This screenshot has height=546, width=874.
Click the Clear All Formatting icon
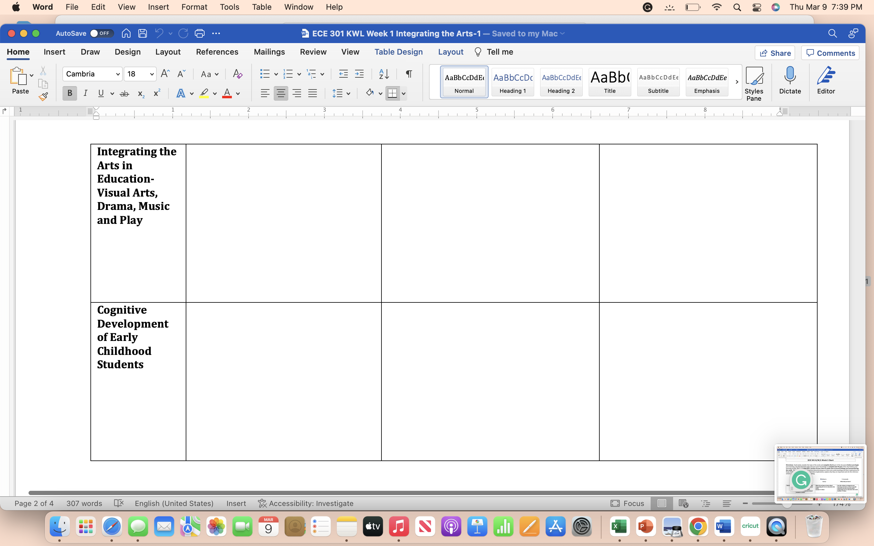237,74
